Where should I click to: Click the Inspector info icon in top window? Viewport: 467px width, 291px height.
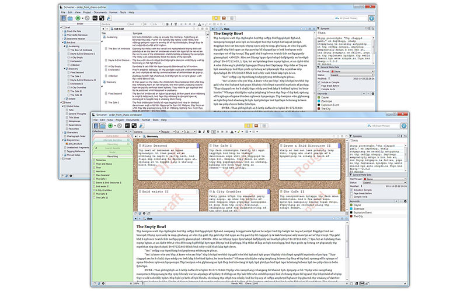tap(371, 18)
